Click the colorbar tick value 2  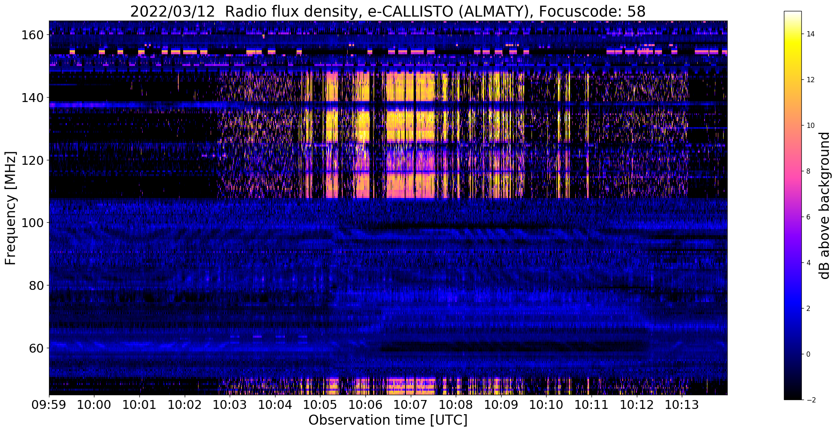(x=809, y=309)
